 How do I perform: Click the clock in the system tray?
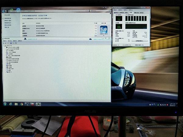[173, 105]
